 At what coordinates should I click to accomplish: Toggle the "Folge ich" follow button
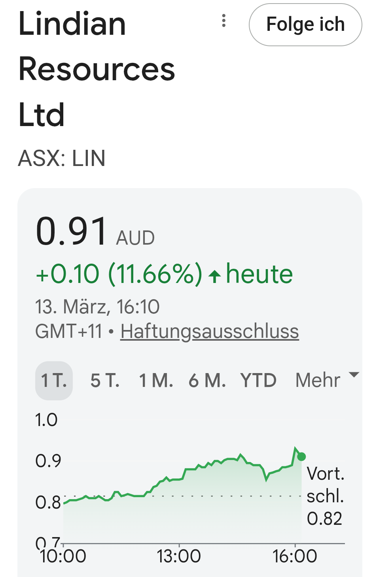[305, 25]
